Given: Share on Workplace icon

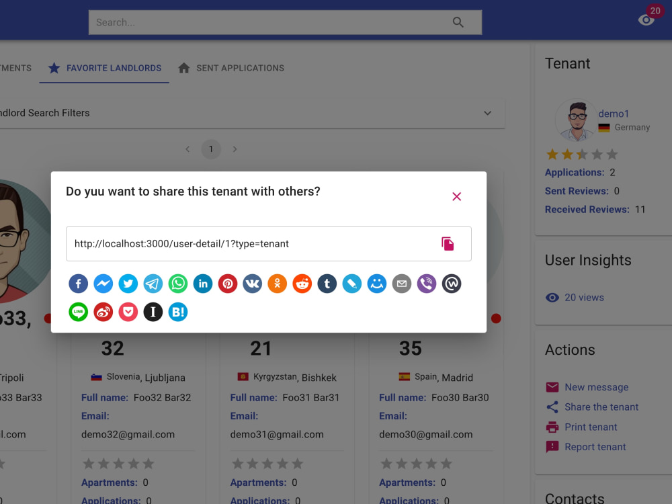Looking at the screenshot, I should pyautogui.click(x=452, y=284).
